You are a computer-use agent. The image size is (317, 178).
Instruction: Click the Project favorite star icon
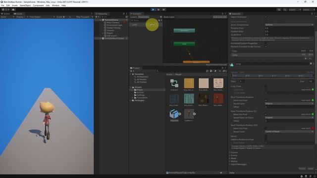click(x=220, y=71)
